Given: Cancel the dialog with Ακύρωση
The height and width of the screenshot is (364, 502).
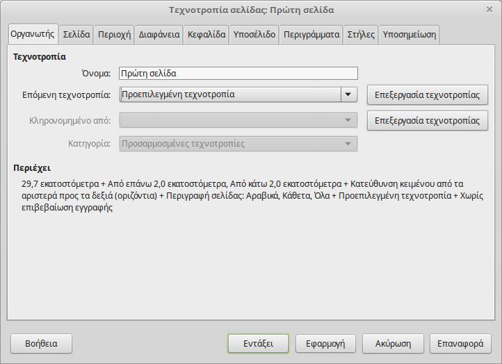Looking at the screenshot, I should [x=394, y=343].
